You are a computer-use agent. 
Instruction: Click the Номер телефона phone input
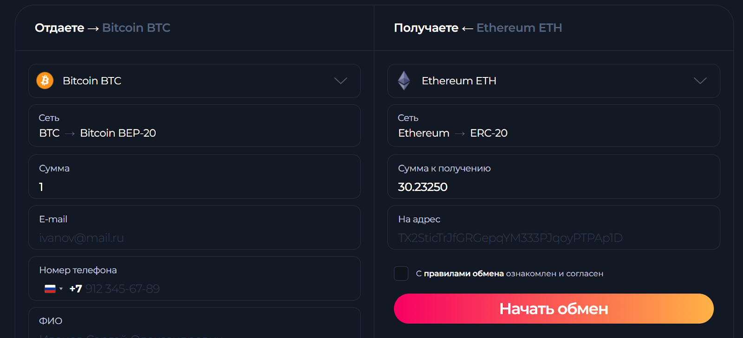pos(209,289)
